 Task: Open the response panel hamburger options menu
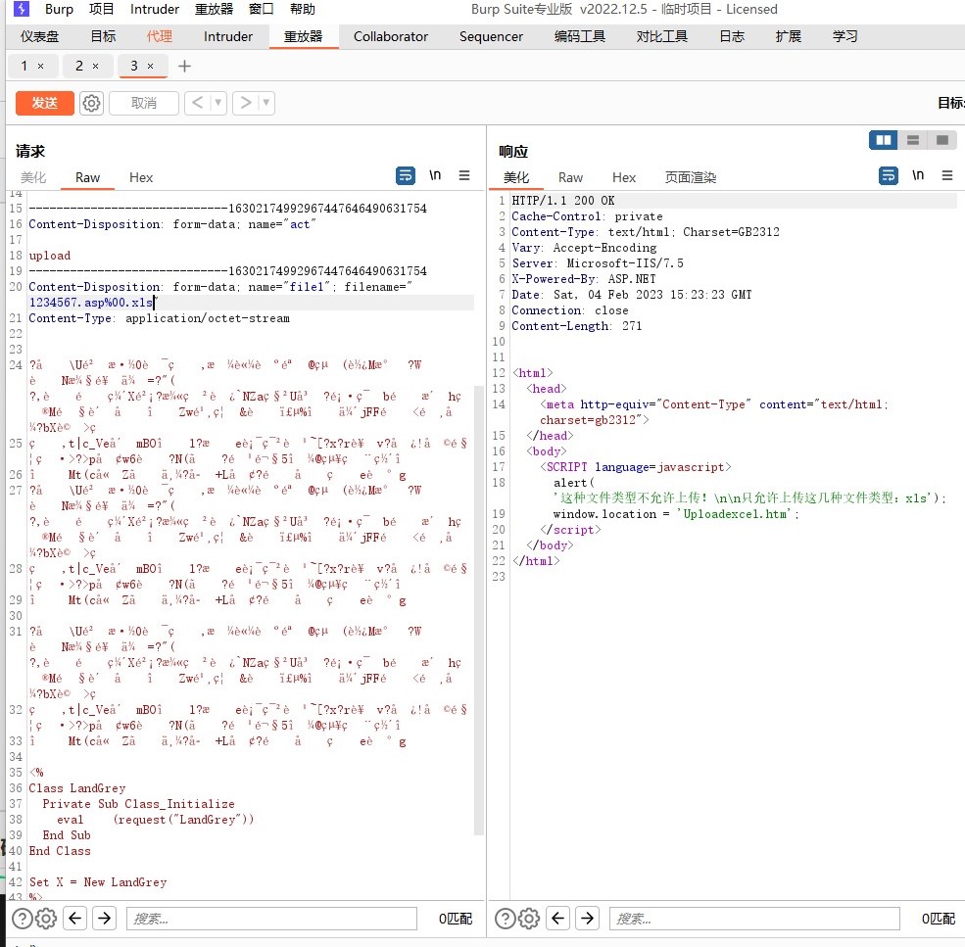coord(947,176)
